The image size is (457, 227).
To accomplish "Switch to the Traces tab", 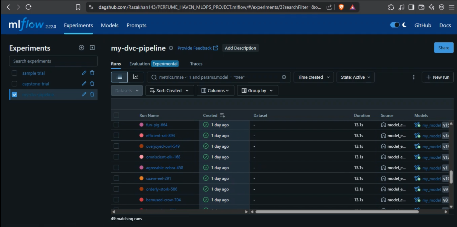I will [x=196, y=64].
